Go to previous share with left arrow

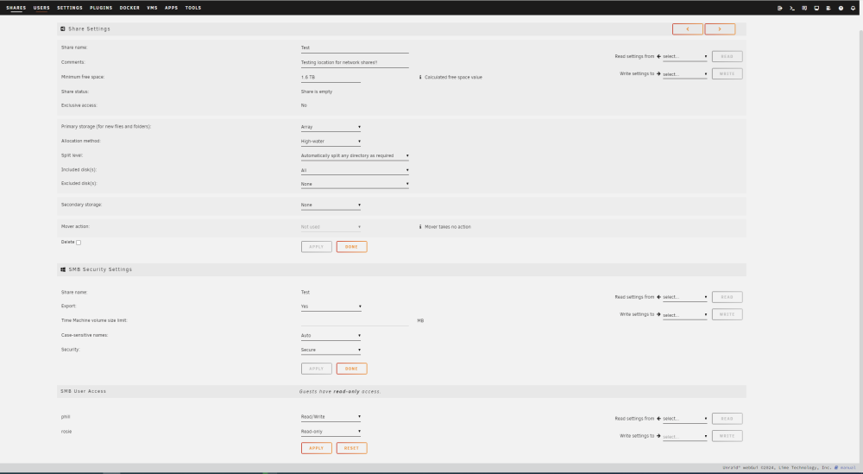point(688,29)
